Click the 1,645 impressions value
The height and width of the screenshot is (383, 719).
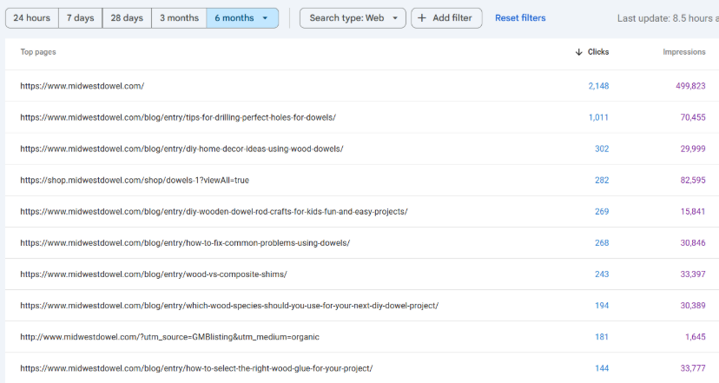696,337
